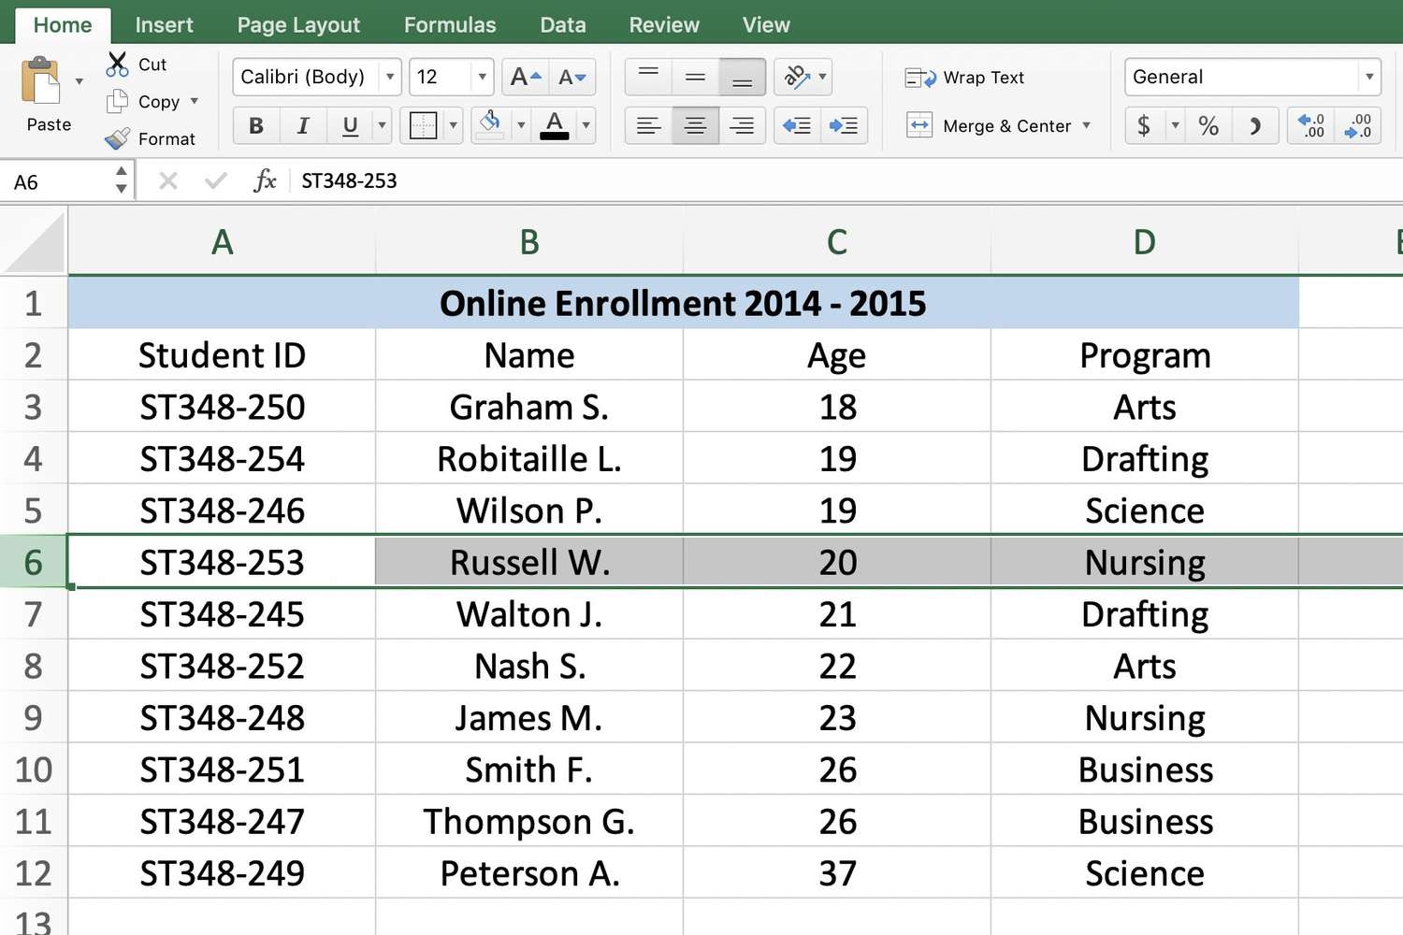
Task: Enable center horizontal alignment
Action: (x=695, y=125)
